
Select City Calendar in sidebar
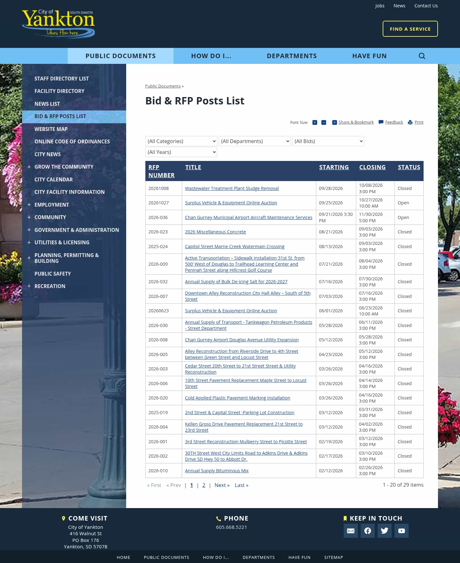54,179
